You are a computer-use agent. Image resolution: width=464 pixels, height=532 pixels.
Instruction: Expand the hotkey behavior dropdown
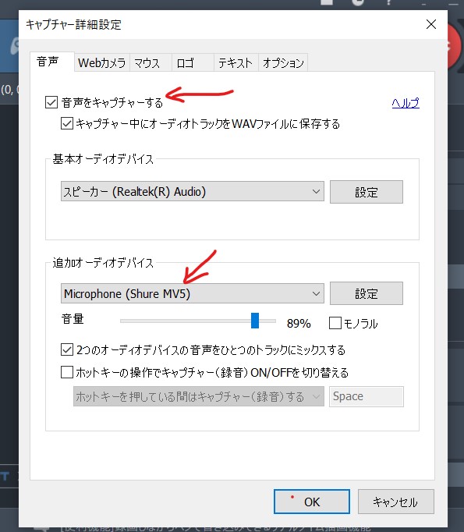(198, 396)
